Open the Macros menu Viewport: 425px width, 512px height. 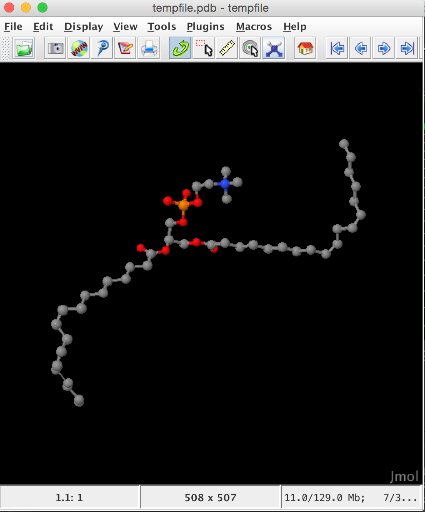click(254, 26)
